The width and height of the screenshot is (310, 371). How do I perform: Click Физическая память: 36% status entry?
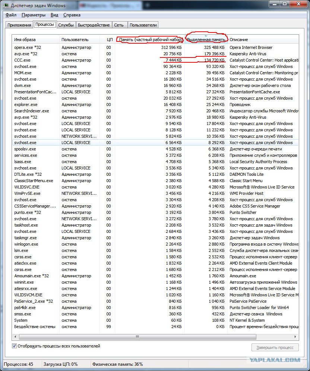pos(117,364)
